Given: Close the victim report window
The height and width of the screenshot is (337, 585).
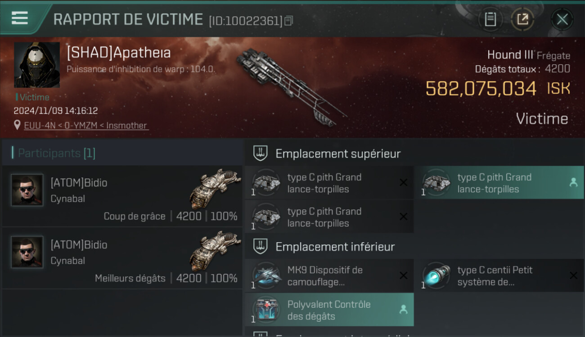Looking at the screenshot, I should [x=562, y=19].
